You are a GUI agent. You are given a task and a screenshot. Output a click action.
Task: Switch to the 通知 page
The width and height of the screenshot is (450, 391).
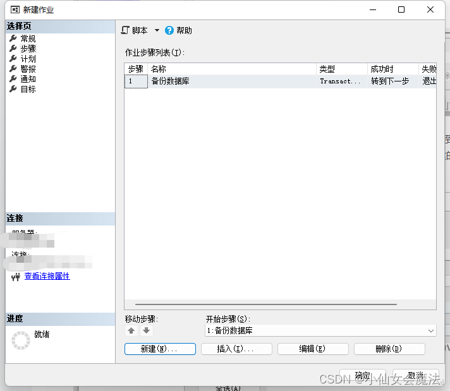point(28,79)
